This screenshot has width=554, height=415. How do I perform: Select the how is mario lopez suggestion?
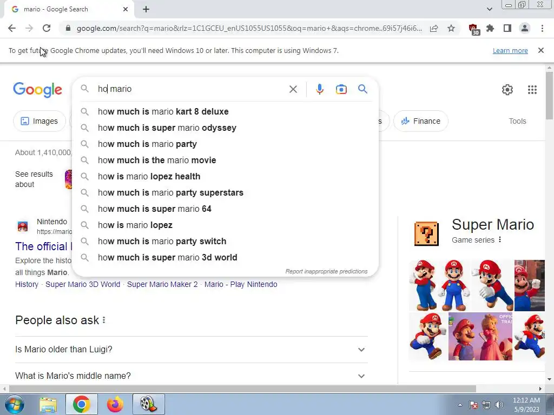click(225, 225)
